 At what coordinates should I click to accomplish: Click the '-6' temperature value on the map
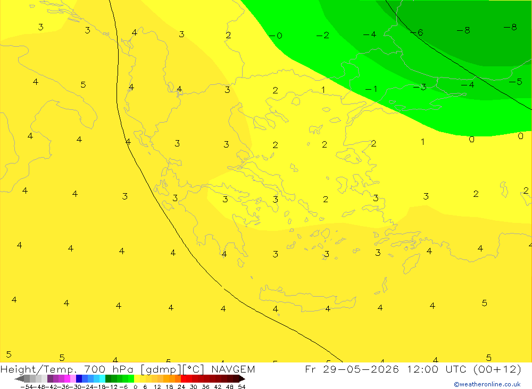(417, 32)
